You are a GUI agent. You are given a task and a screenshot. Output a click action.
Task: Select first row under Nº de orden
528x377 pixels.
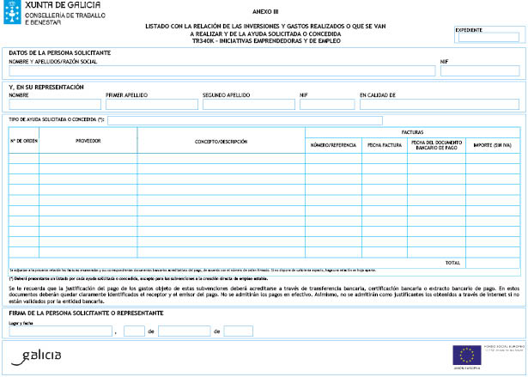(x=23, y=158)
